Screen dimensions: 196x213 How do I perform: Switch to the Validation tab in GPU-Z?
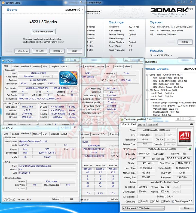click(x=152, y=125)
